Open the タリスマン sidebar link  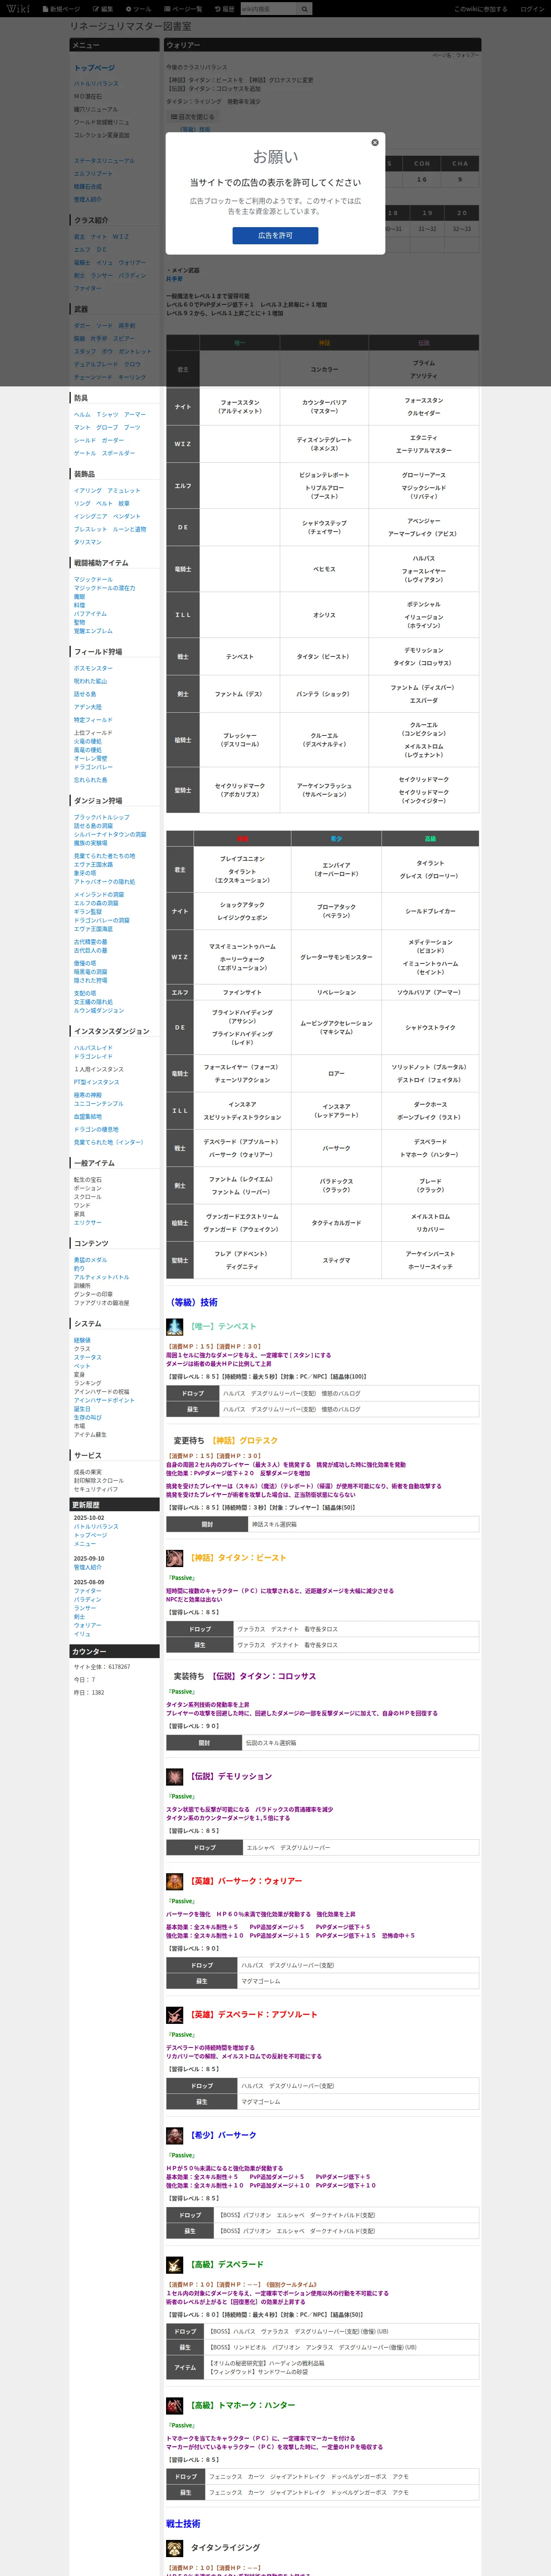point(87,542)
